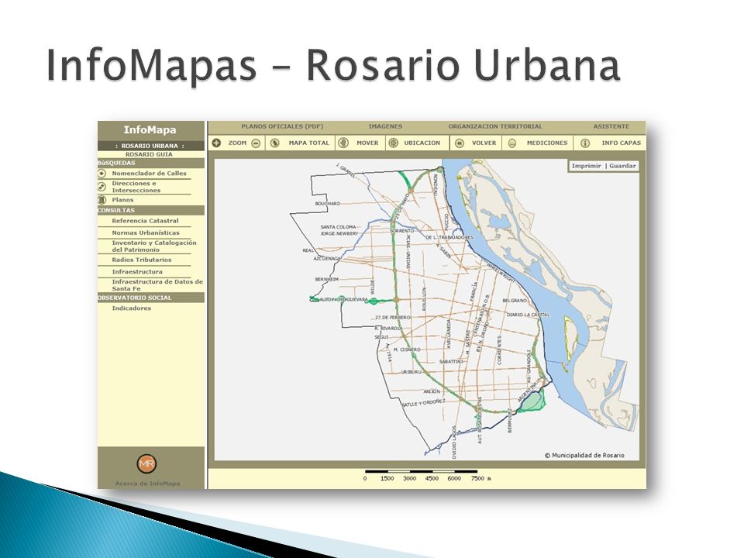Select the Mover pan tool icon

click(343, 143)
